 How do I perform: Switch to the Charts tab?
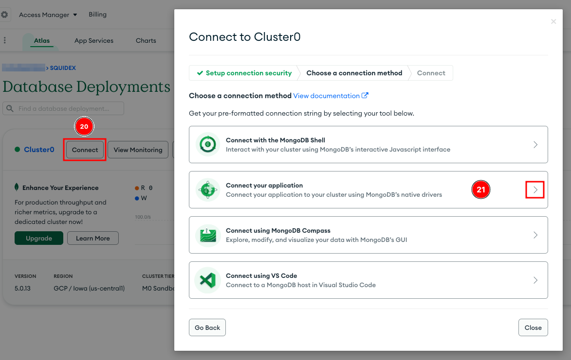coord(146,41)
